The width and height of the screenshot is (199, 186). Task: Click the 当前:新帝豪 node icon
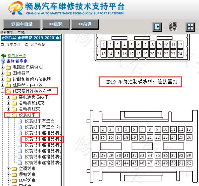click(3, 61)
